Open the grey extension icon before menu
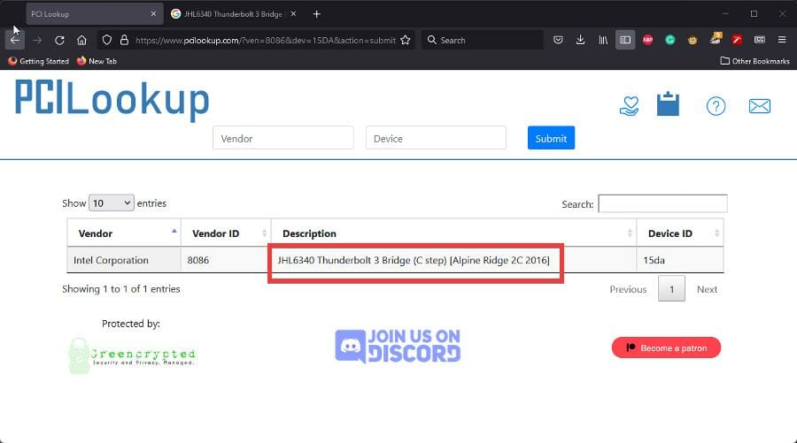This screenshot has height=443, width=797. point(760,40)
